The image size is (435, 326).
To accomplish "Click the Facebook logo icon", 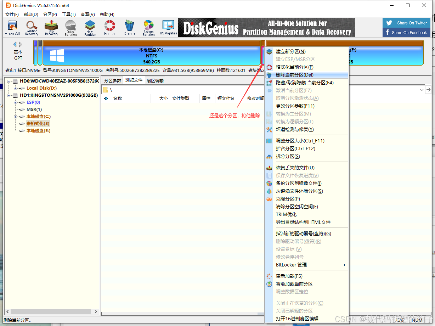I will [387, 33].
